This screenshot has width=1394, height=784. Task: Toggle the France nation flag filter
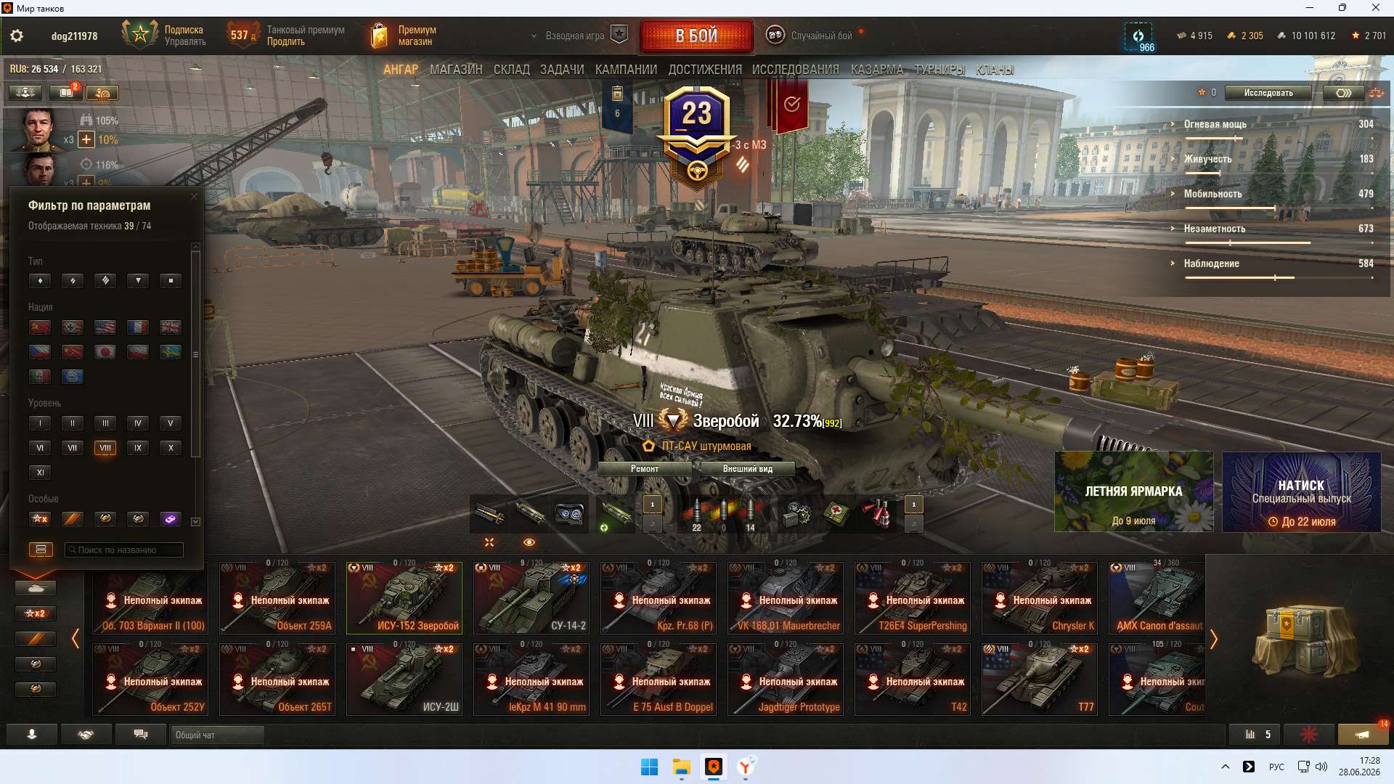click(x=138, y=327)
